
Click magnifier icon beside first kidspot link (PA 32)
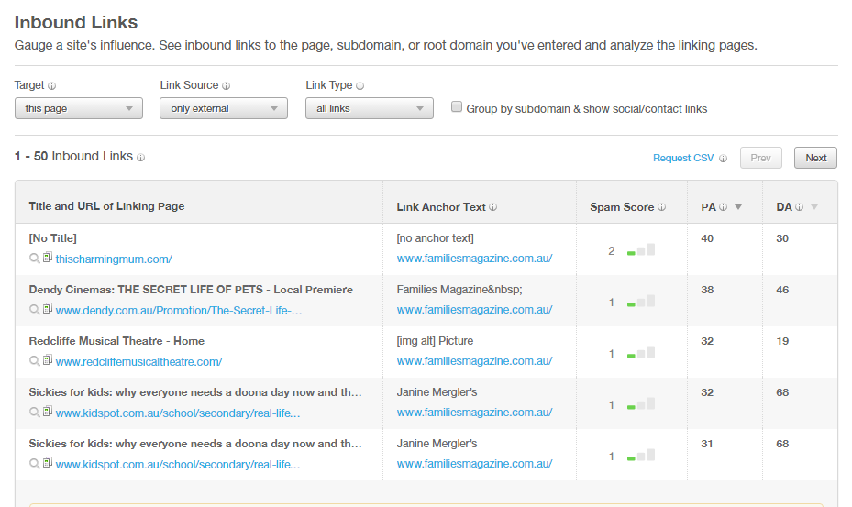click(x=34, y=413)
